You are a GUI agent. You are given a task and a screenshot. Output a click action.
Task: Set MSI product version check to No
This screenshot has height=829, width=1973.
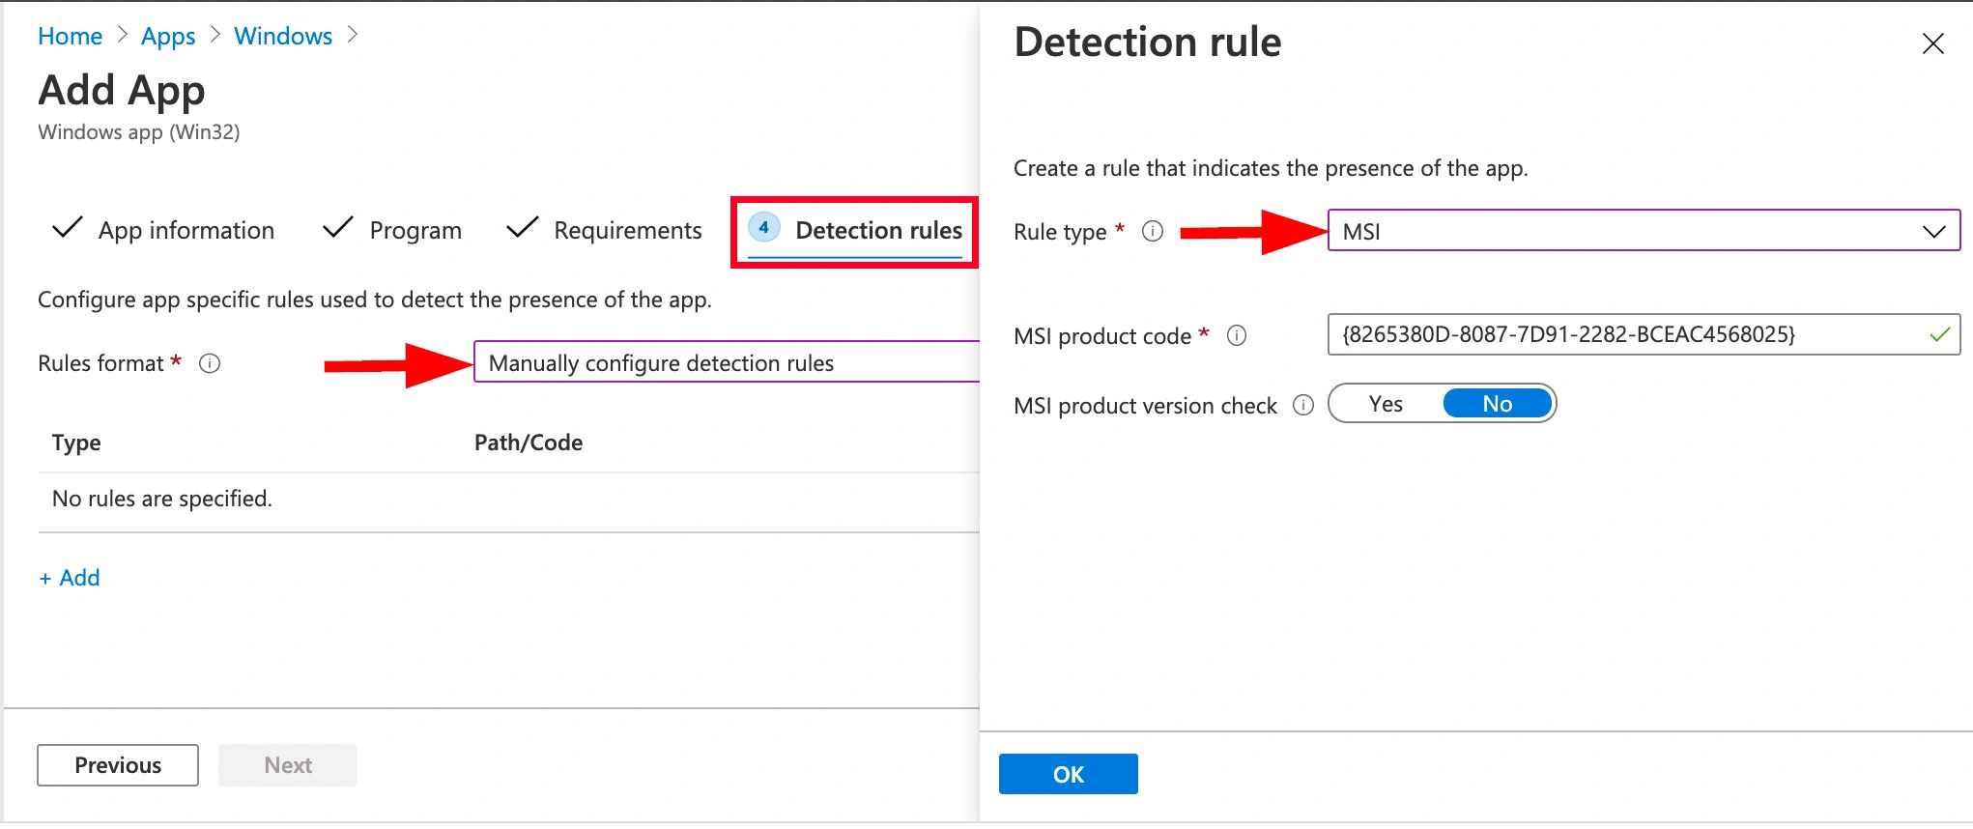1497,404
